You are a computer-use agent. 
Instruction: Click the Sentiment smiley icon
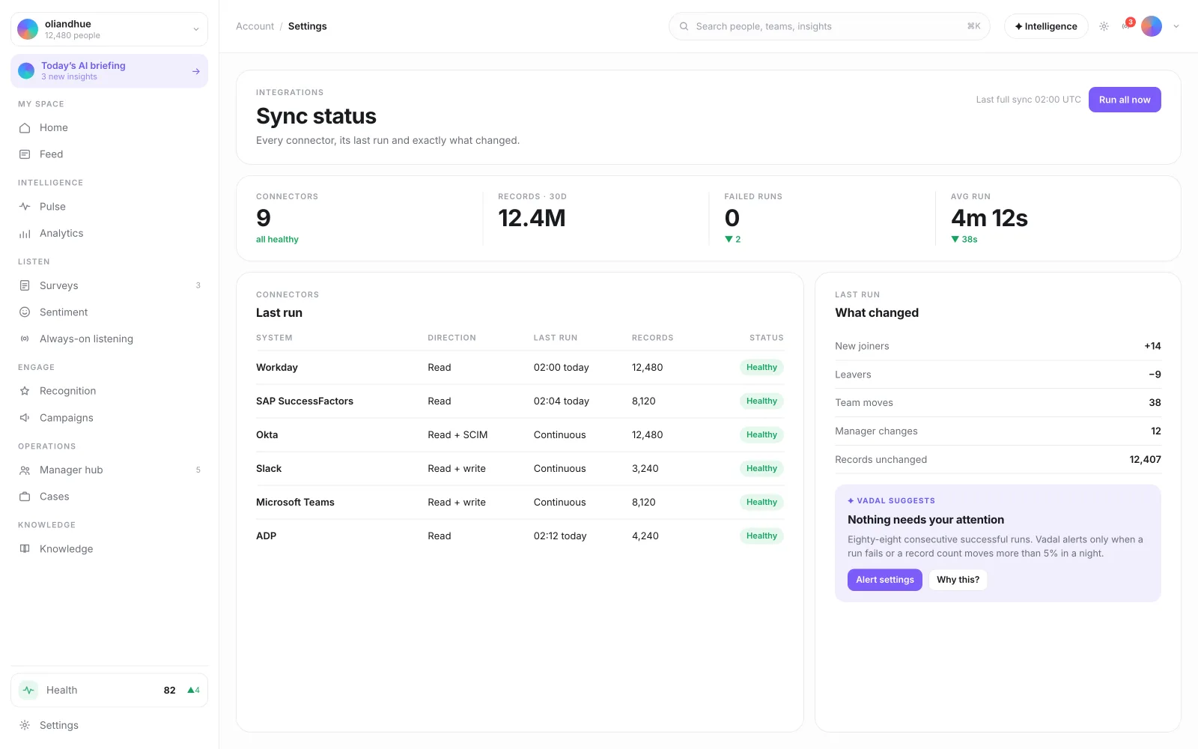click(x=25, y=312)
